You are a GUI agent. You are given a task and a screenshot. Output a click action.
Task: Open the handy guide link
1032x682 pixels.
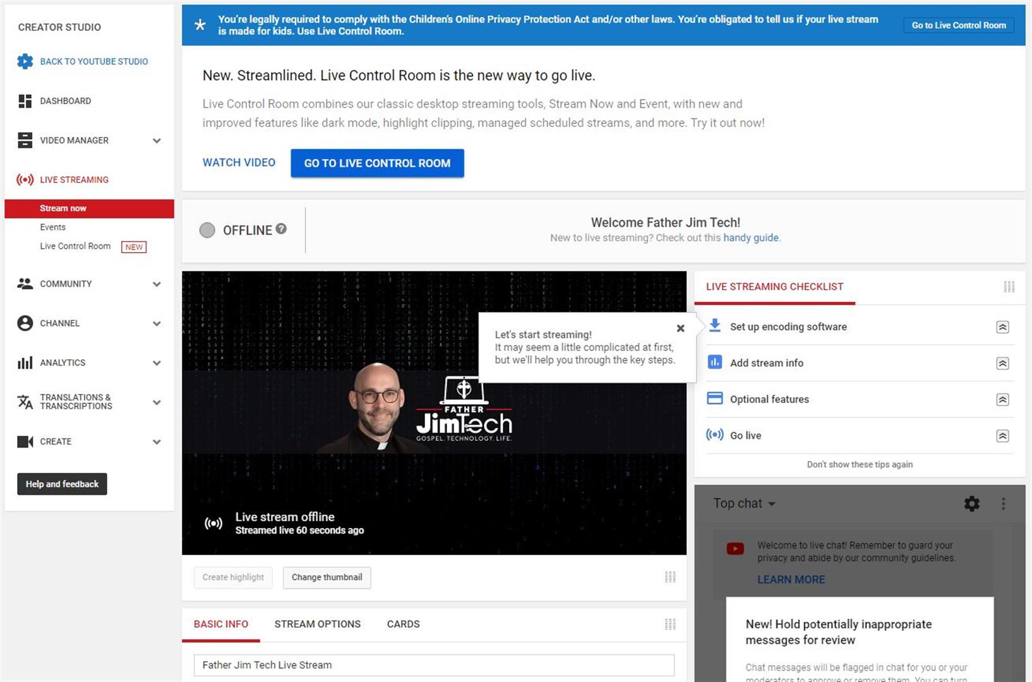coord(751,238)
